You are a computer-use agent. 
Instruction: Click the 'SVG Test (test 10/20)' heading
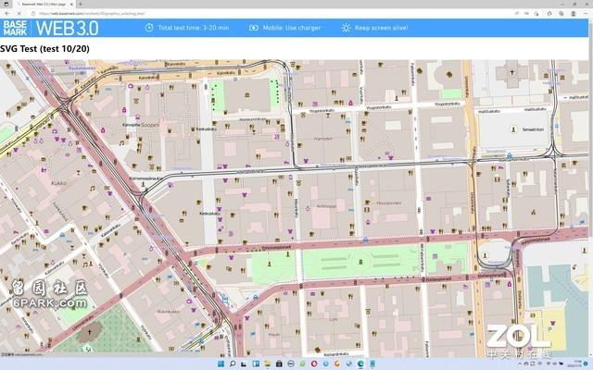(44, 48)
